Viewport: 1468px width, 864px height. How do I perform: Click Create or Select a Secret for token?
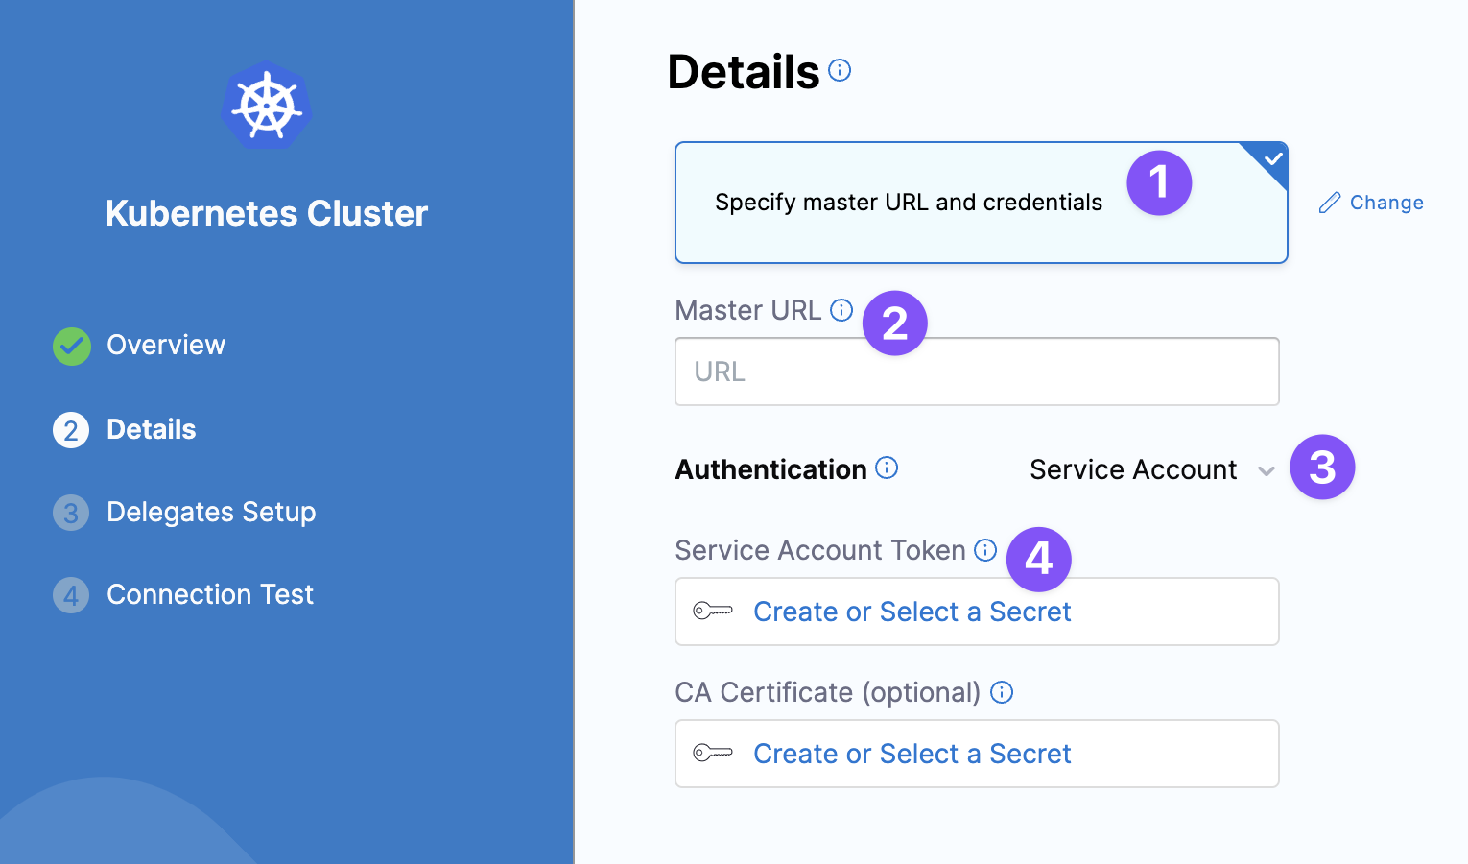tap(912, 612)
